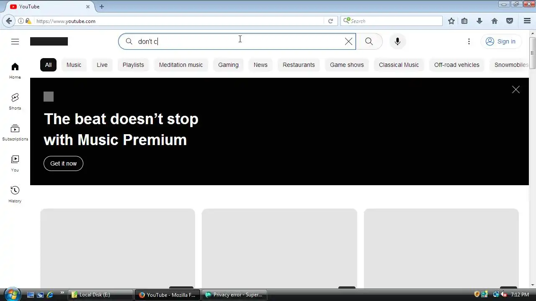The height and width of the screenshot is (301, 536).
Task: Close the YouTube browser tab
Action: (x=88, y=7)
